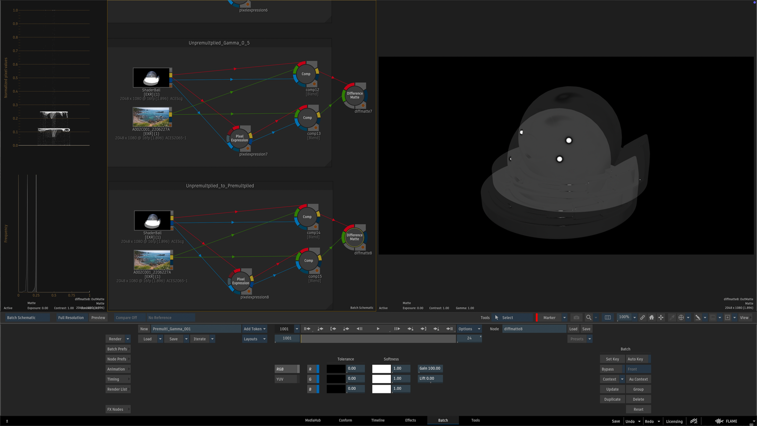Select the eyedropper colour picker icon

point(672,318)
